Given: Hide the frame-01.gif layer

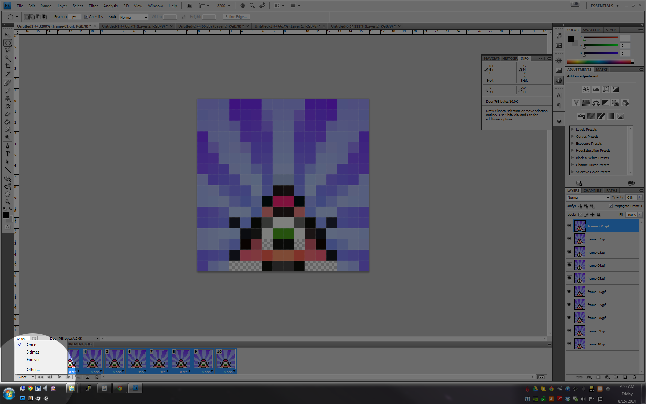Looking at the screenshot, I should coord(569,226).
